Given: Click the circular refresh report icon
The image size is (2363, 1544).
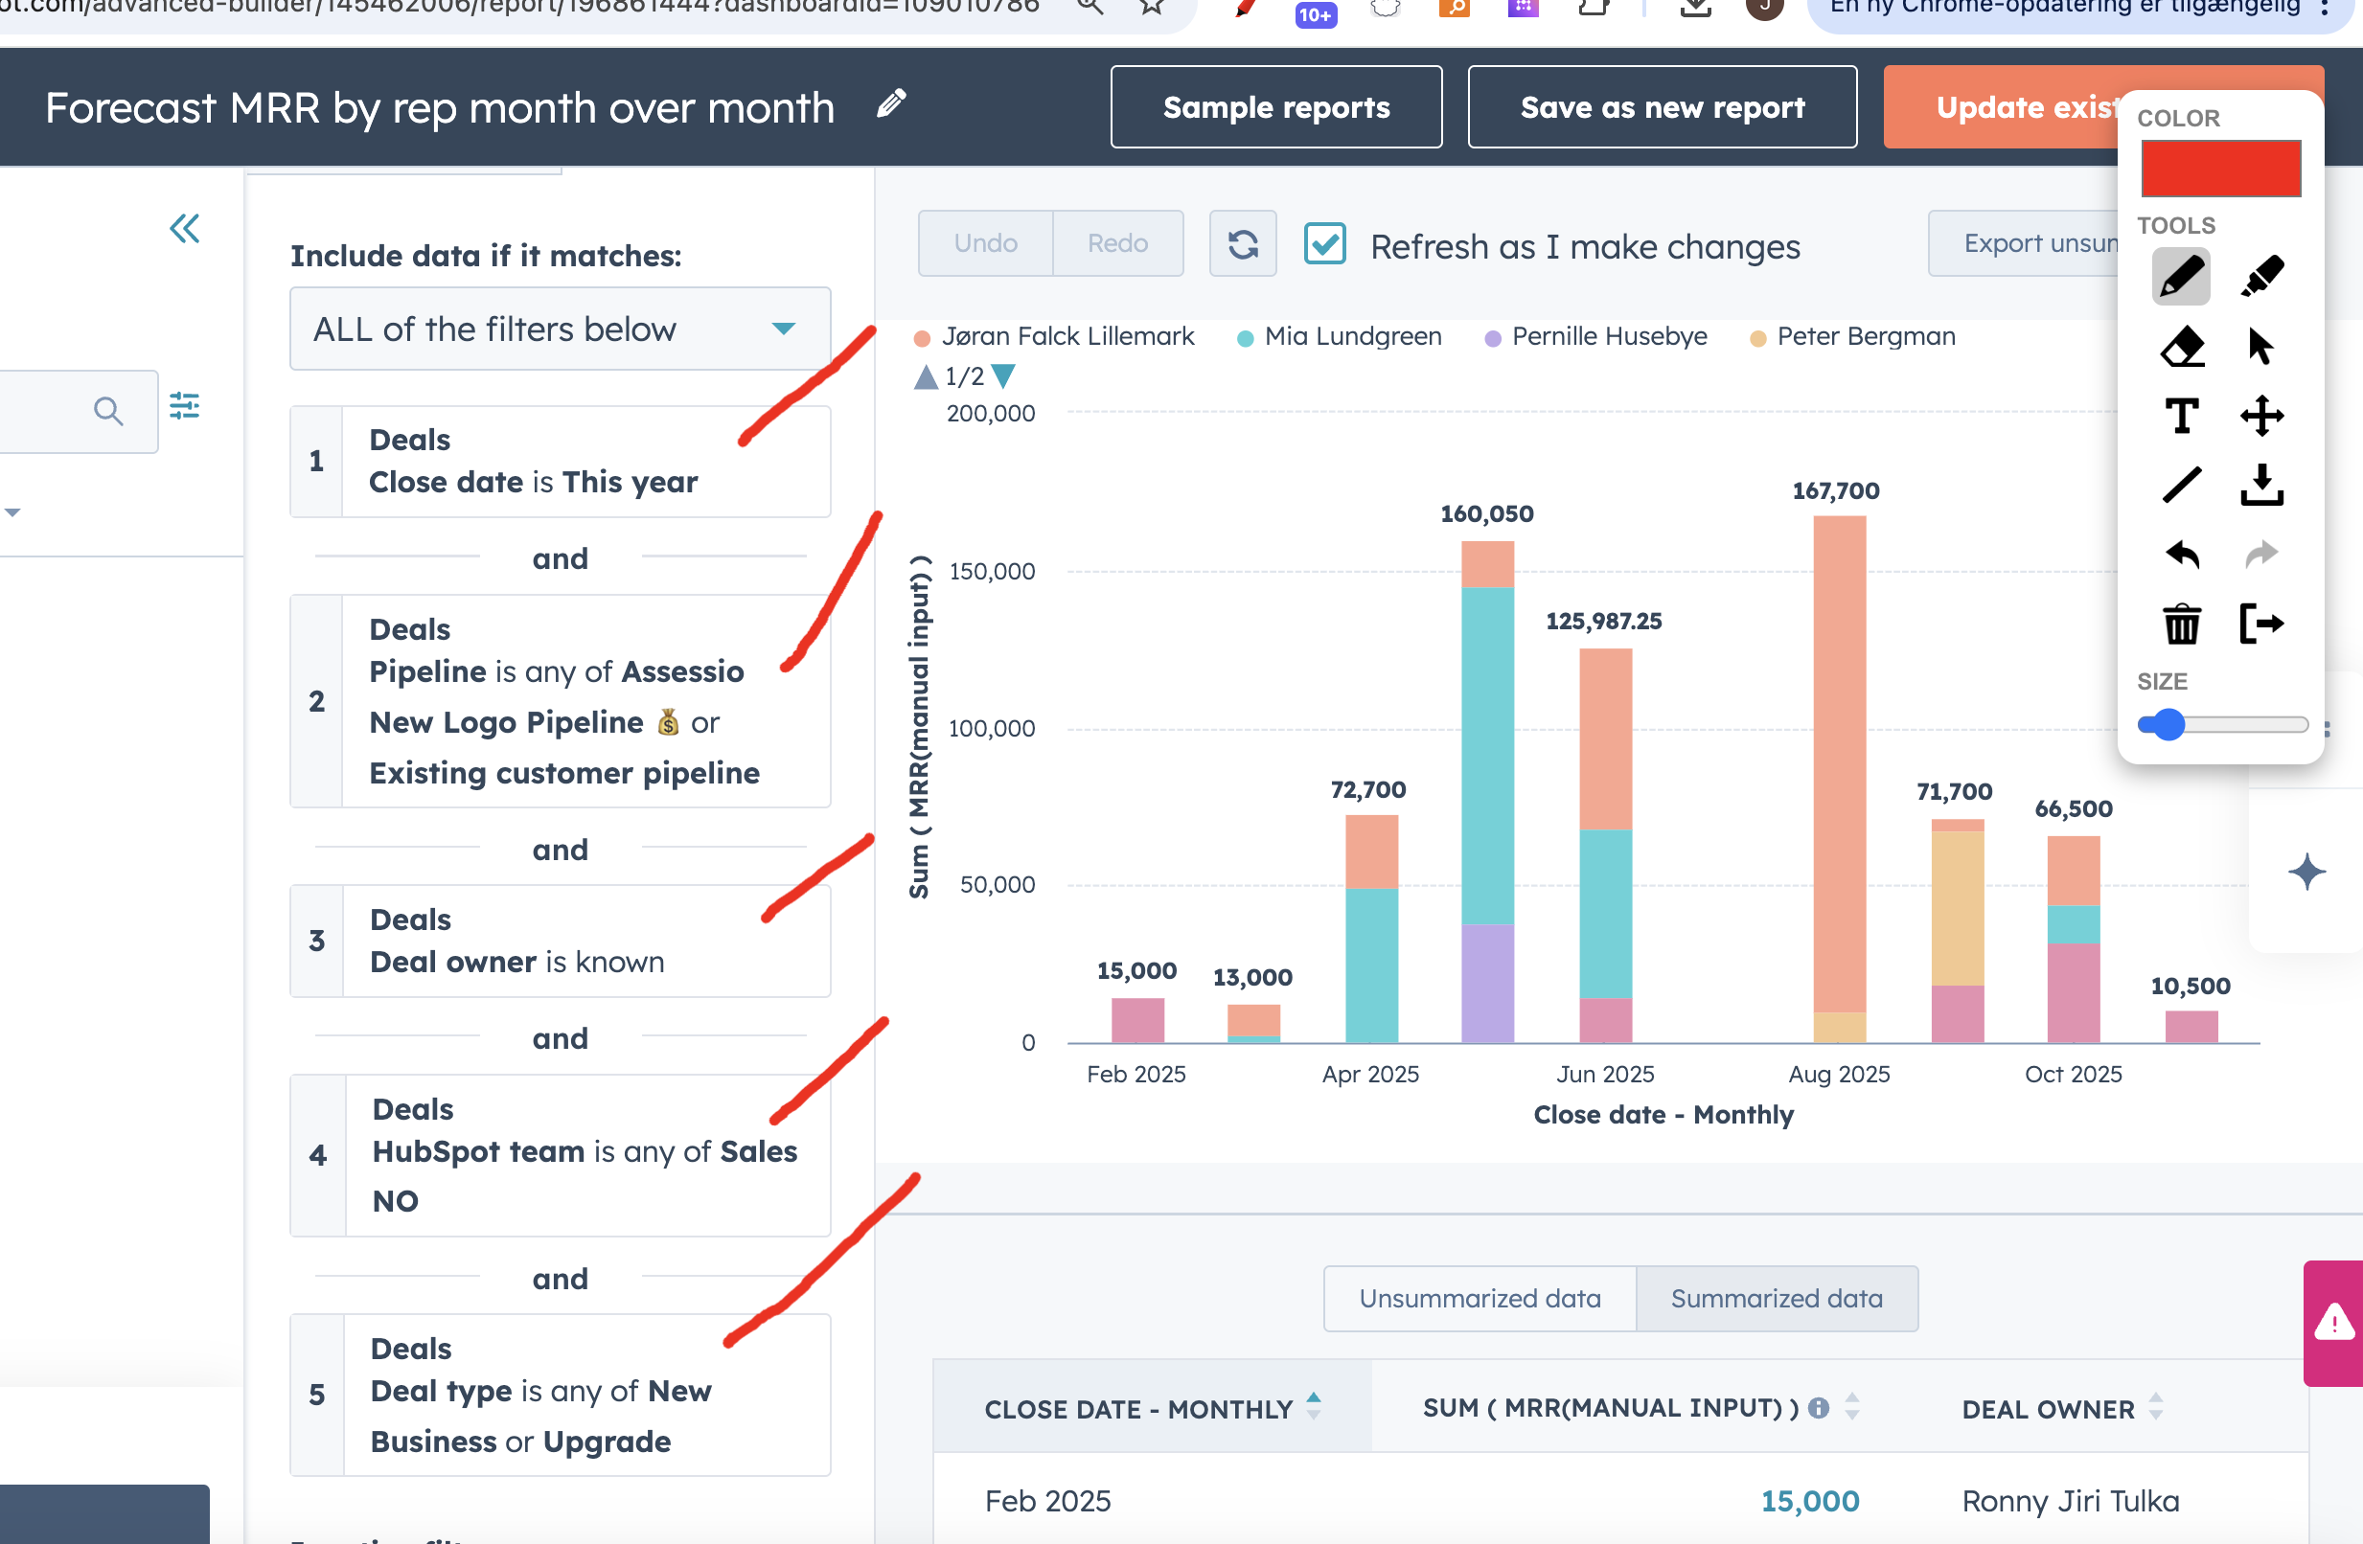Looking at the screenshot, I should point(1242,244).
